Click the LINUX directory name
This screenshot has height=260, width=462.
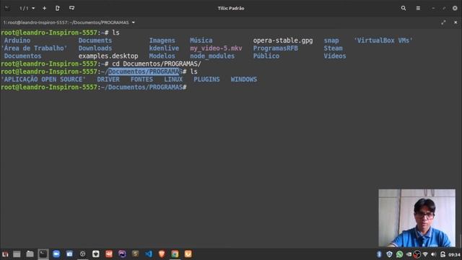click(173, 79)
